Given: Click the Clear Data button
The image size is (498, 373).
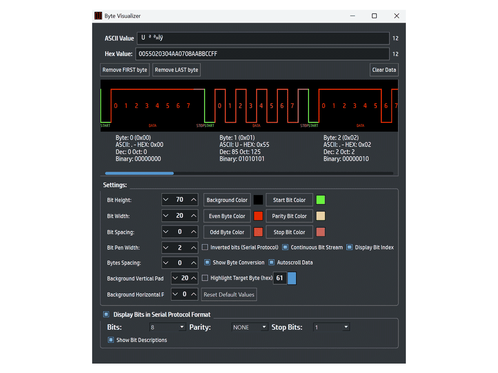Looking at the screenshot, I should pyautogui.click(x=384, y=70).
